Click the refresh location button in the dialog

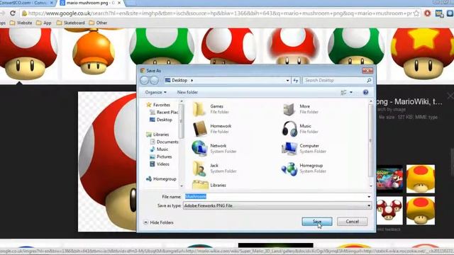tap(296, 80)
